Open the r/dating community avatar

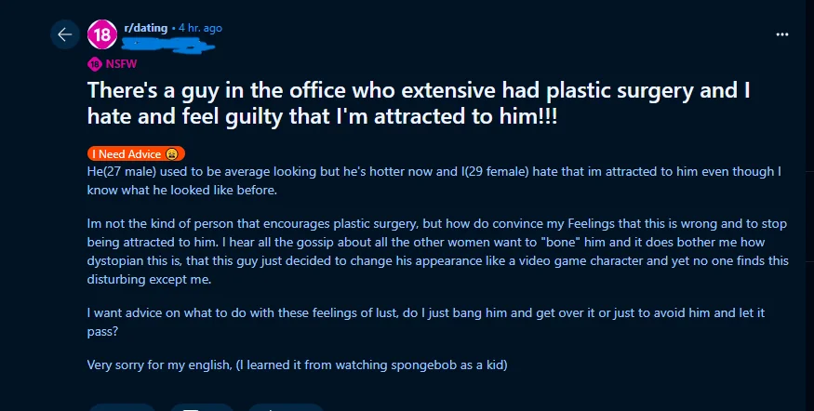tap(102, 34)
